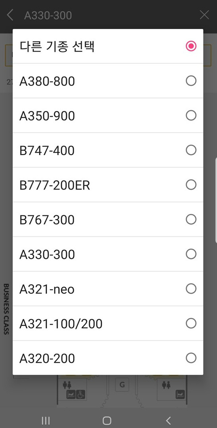Choose the B777-200ER radio option

point(191,185)
